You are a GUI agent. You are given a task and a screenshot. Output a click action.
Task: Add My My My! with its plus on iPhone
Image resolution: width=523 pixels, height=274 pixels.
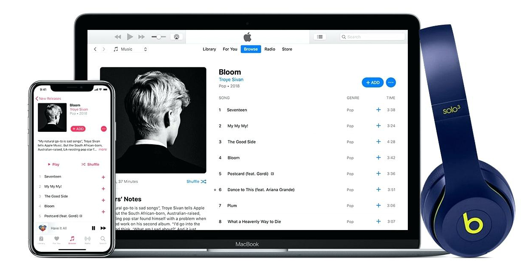(x=103, y=189)
